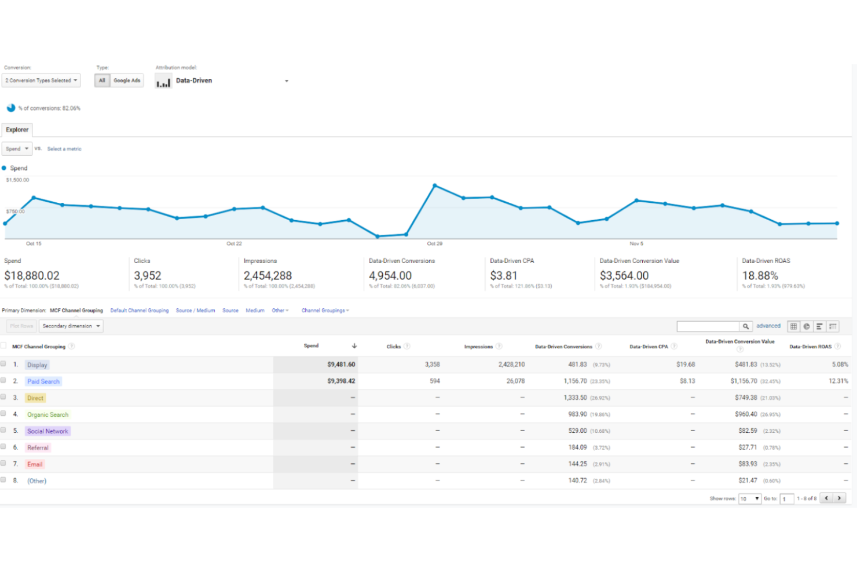Click the search magnifier icon
Image resolution: width=857 pixels, height=572 pixels.
746,326
